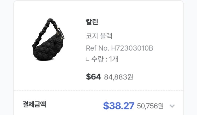Click the dollar sign of $38.27
Viewport: 197px width, 115px height.
[x=106, y=106]
